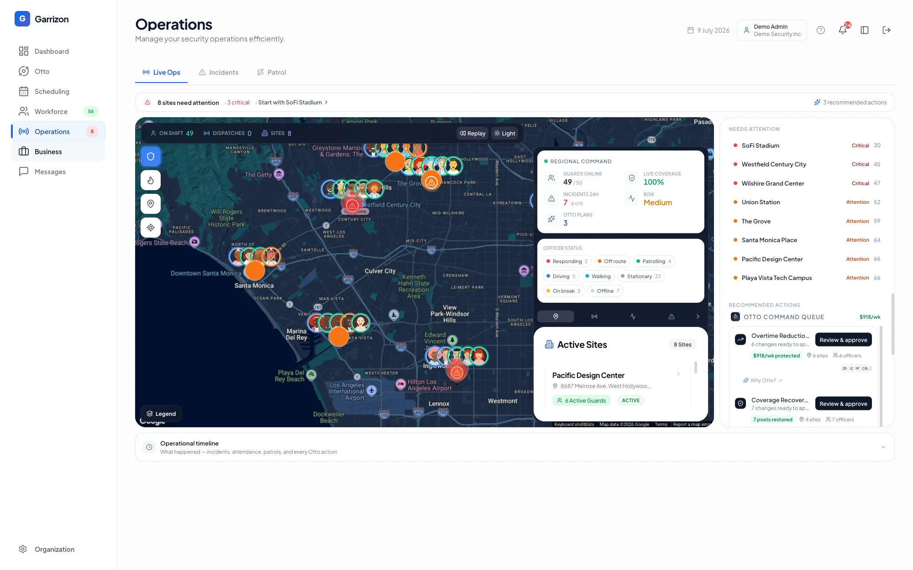Click the red warning icon in attention banner

147,103
